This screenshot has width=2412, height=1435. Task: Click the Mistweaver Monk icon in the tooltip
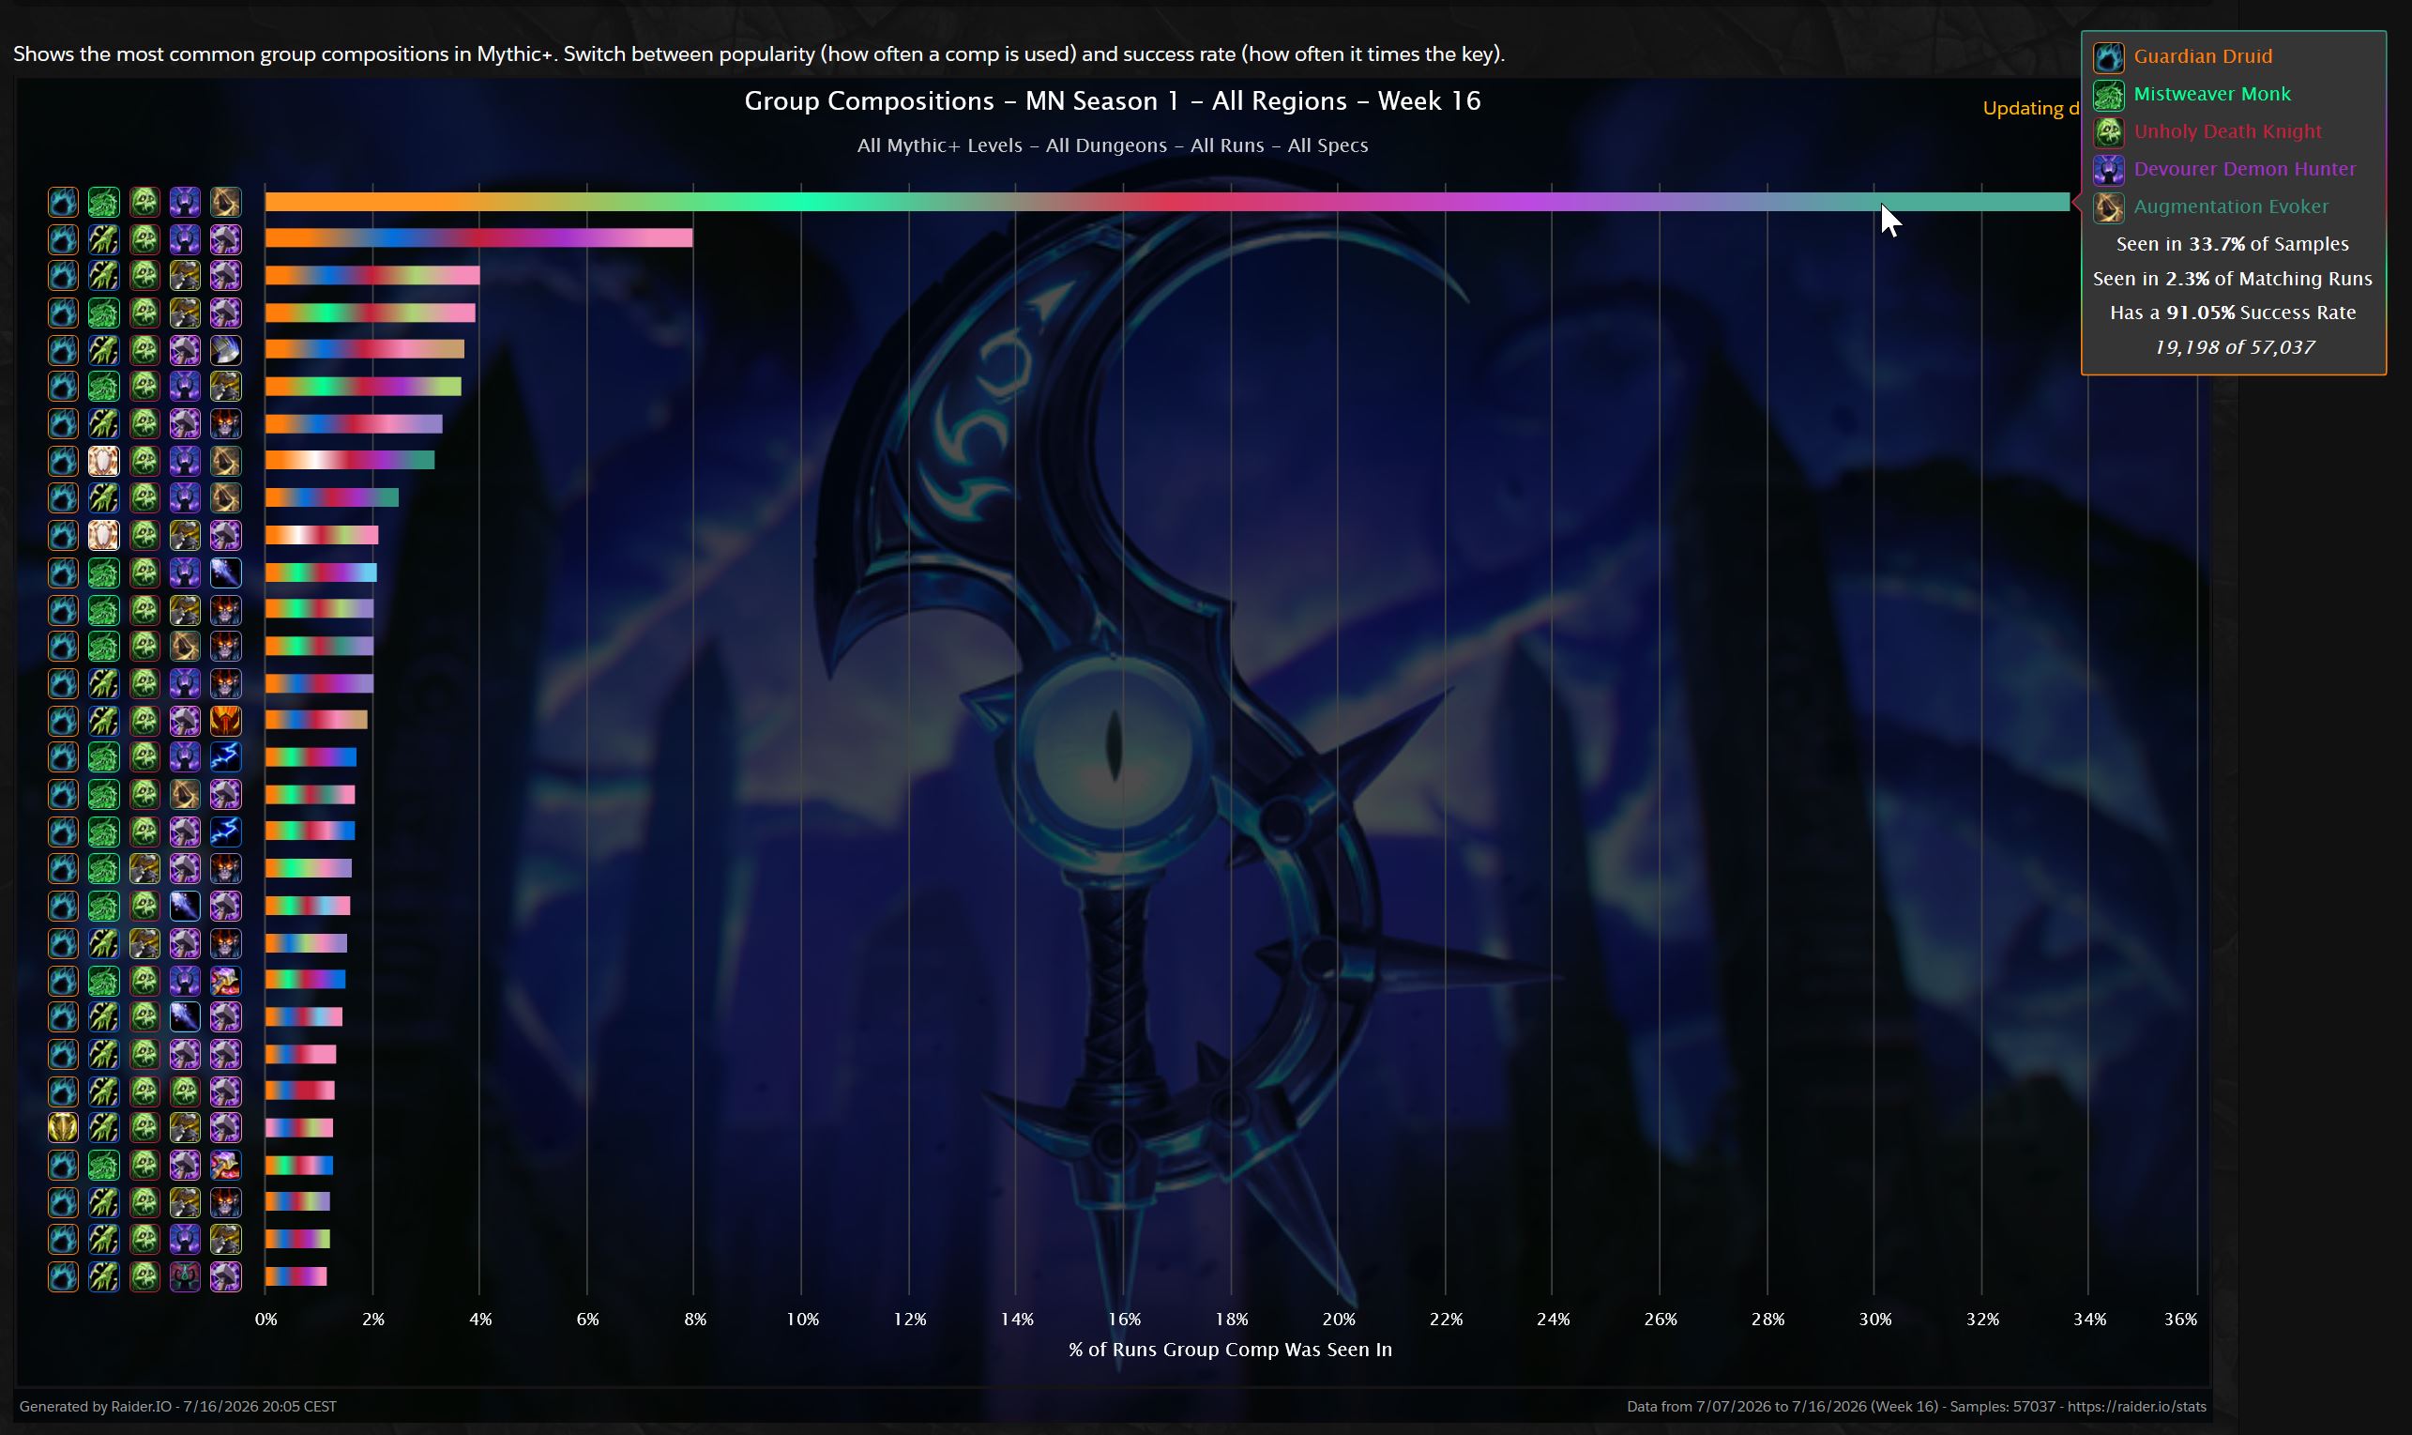point(2109,95)
